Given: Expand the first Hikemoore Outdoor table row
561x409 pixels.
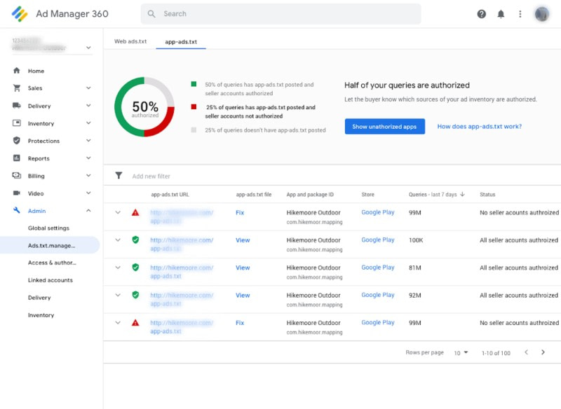Looking at the screenshot, I should point(118,212).
